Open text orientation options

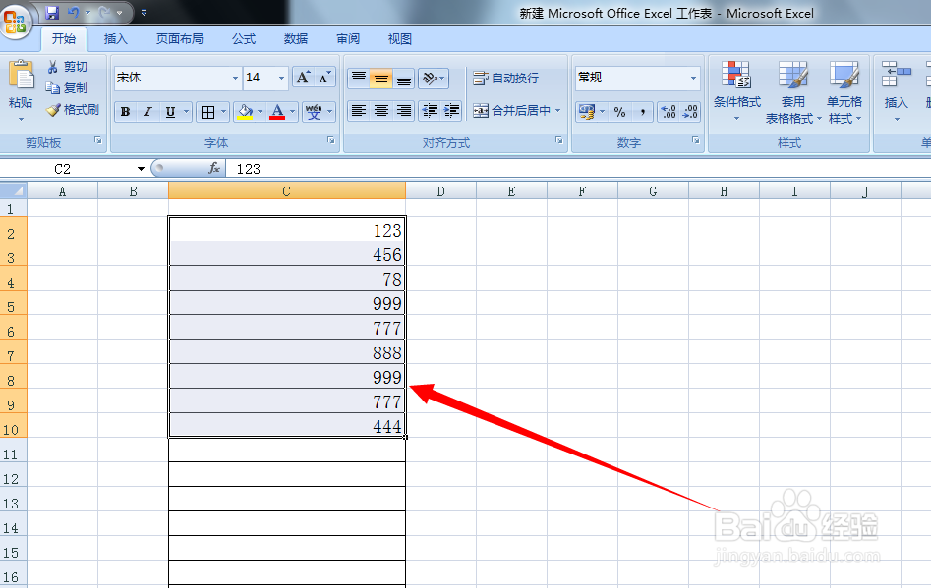[x=433, y=78]
